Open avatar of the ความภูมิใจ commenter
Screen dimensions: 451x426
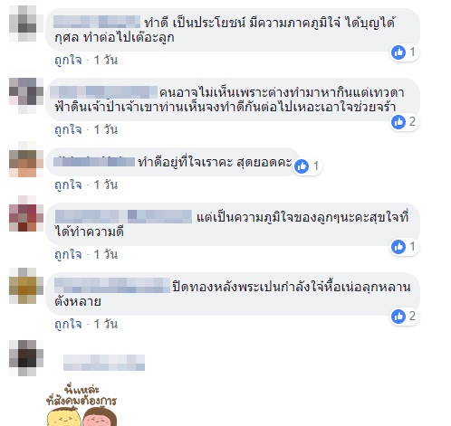(26, 213)
